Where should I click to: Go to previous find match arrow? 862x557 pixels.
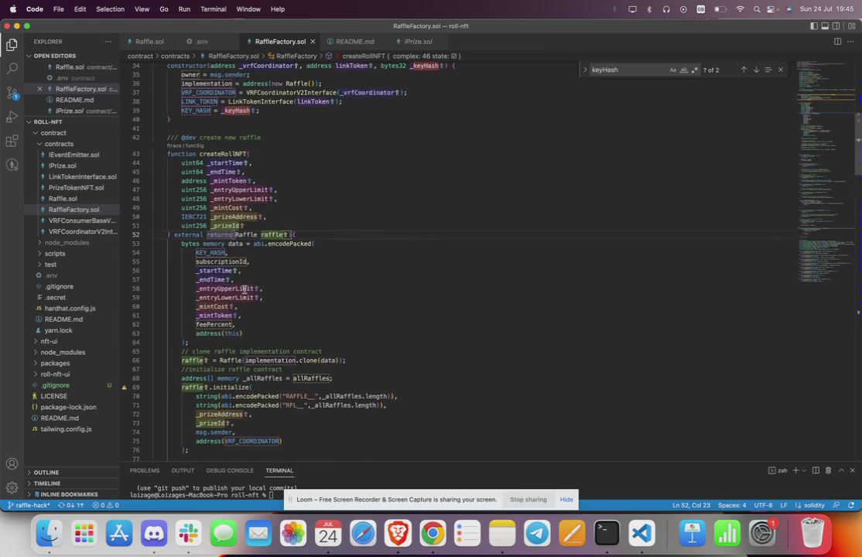click(744, 70)
